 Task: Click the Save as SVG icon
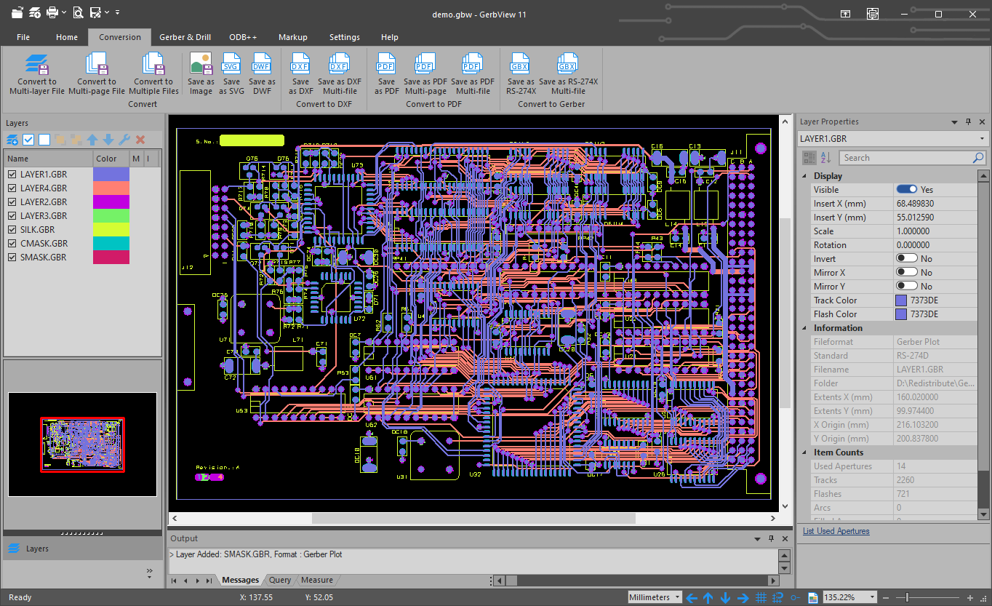tap(231, 69)
